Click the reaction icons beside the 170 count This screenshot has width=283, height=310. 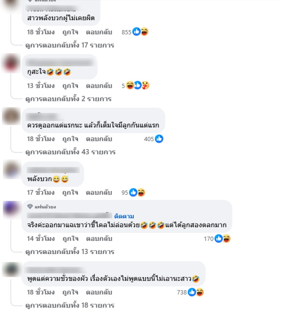tap(223, 238)
